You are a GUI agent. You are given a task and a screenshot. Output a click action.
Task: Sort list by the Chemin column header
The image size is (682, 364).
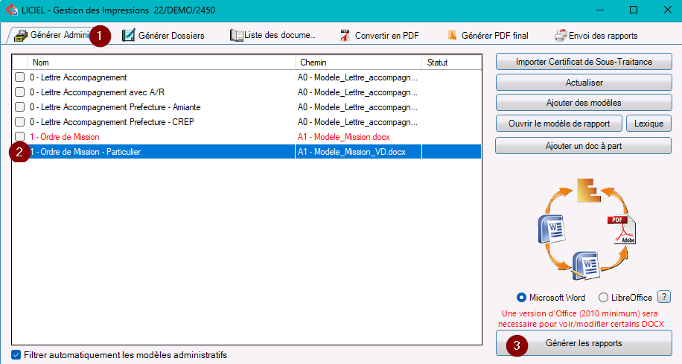[x=358, y=63]
